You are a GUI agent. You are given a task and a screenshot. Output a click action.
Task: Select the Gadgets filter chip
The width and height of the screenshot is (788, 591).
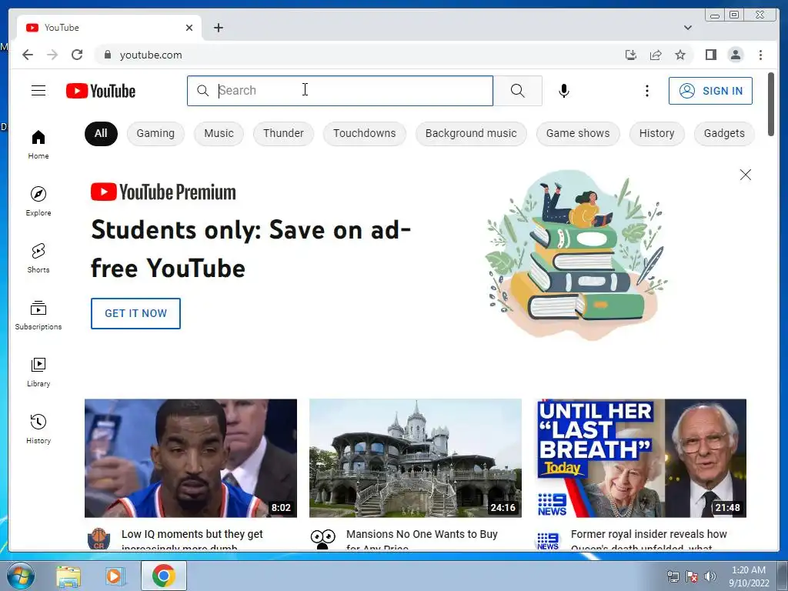click(724, 133)
